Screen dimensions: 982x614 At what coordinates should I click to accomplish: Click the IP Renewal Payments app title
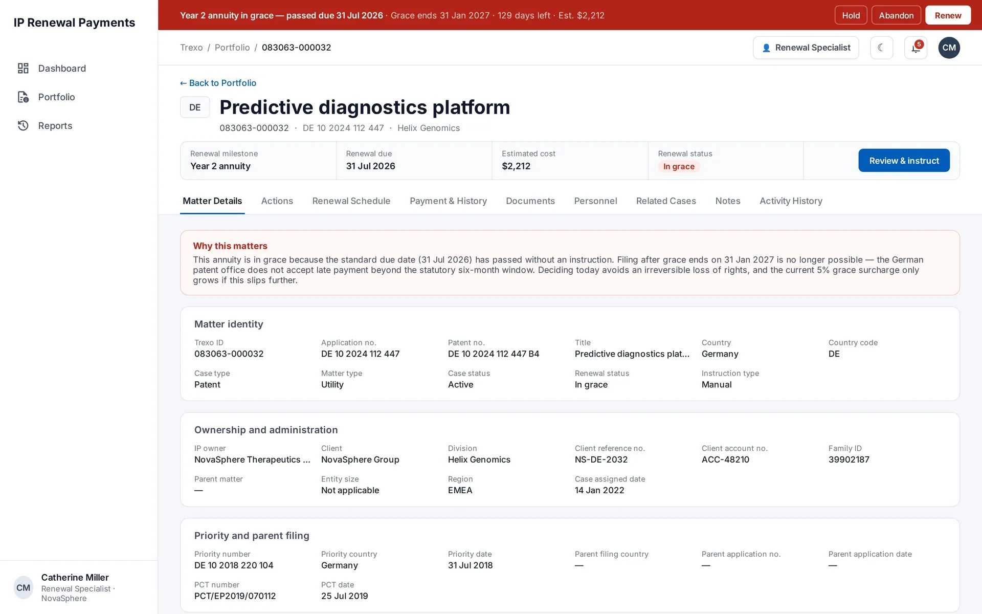click(74, 23)
